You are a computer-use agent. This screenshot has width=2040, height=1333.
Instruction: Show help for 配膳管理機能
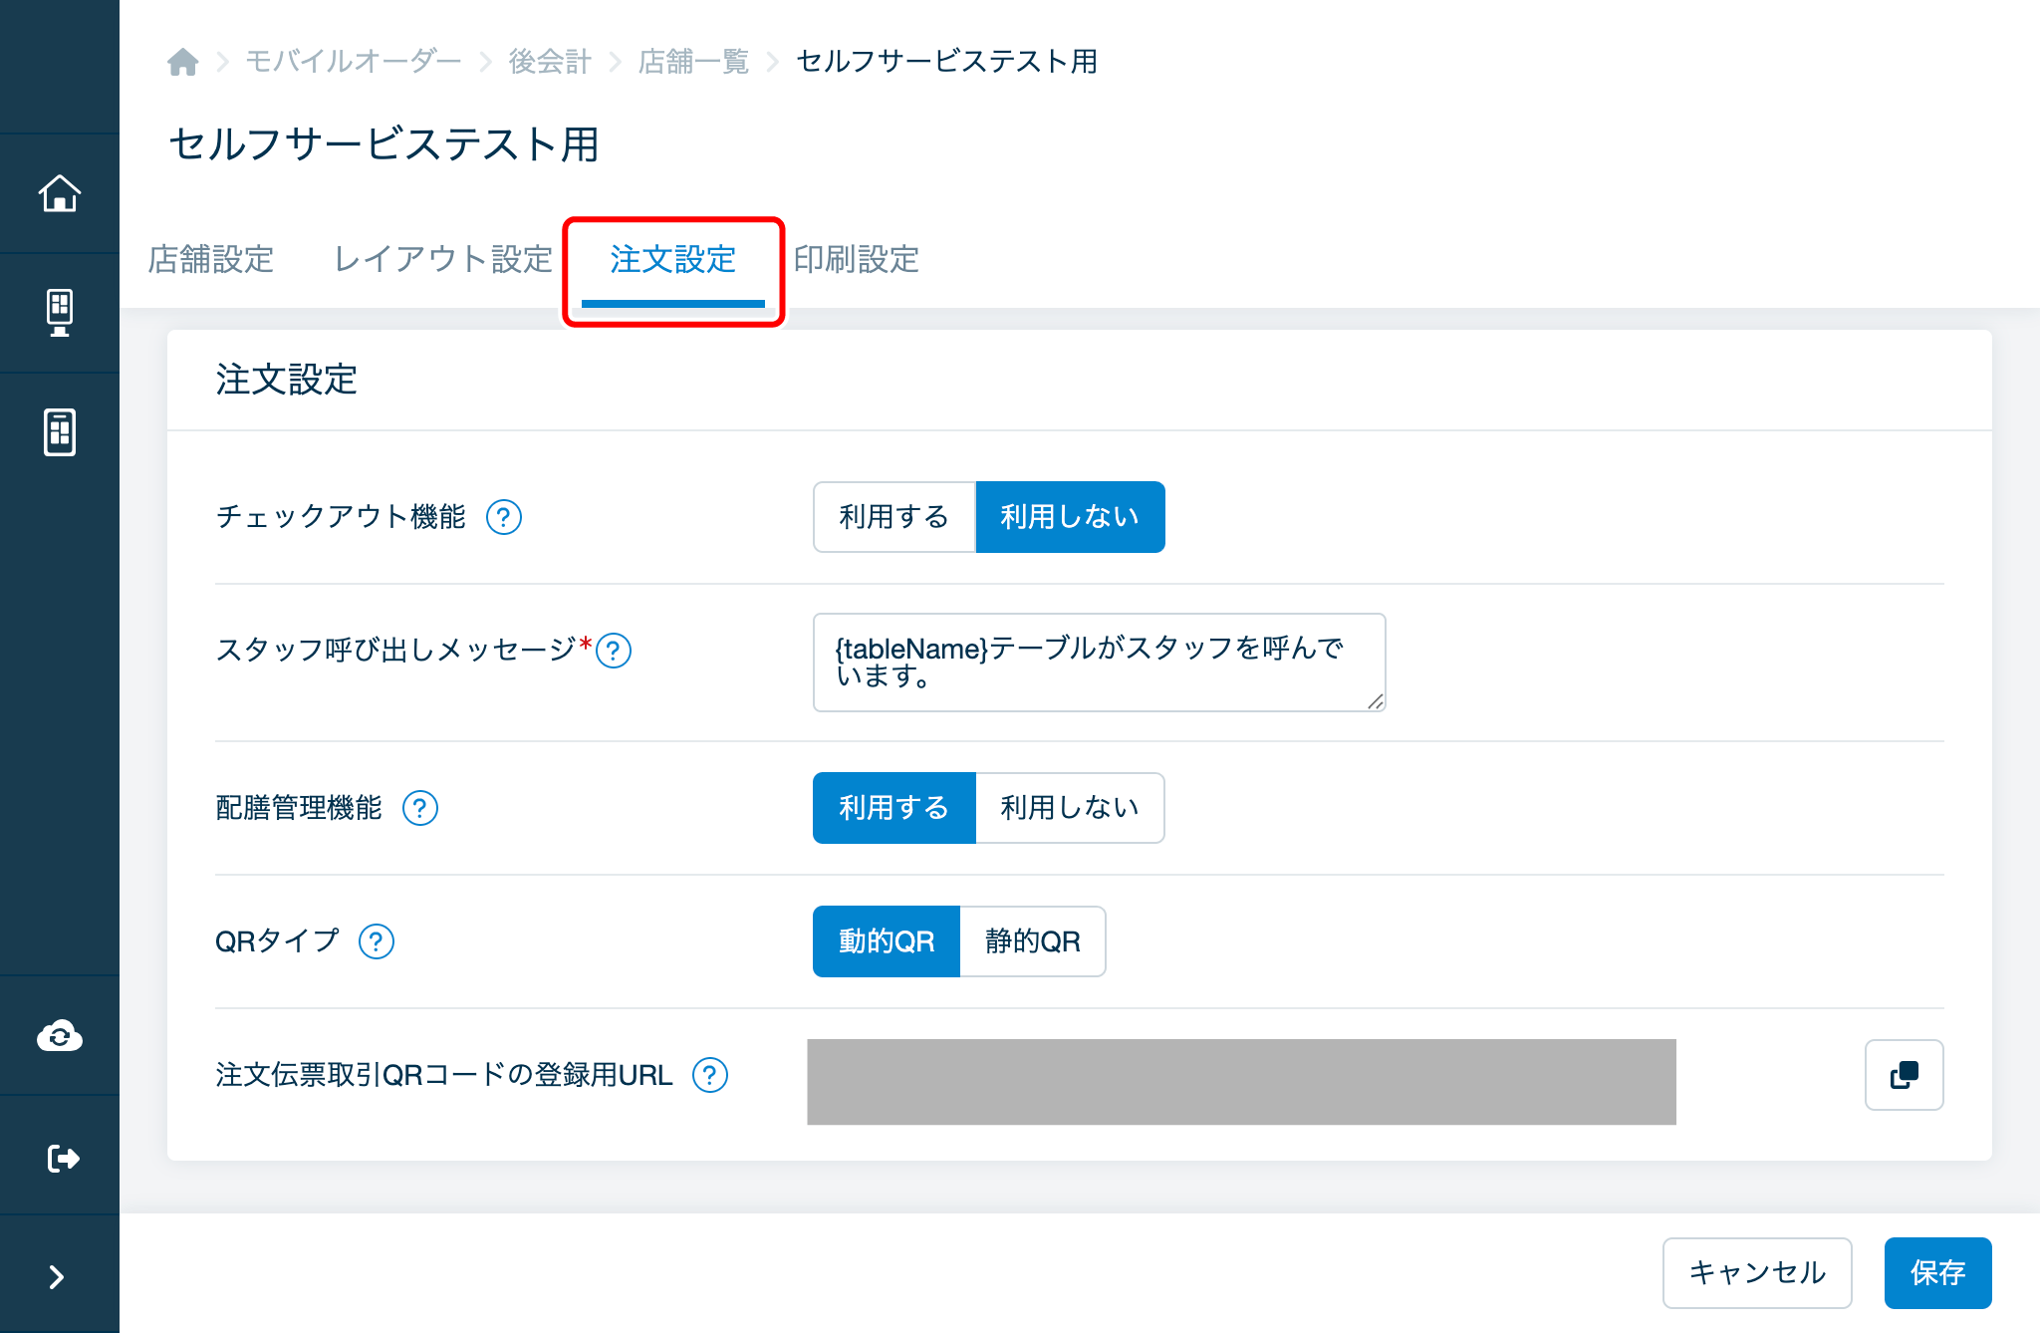[420, 808]
